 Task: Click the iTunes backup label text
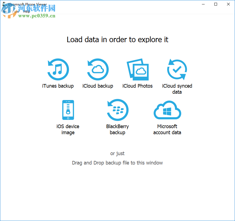pos(58,86)
